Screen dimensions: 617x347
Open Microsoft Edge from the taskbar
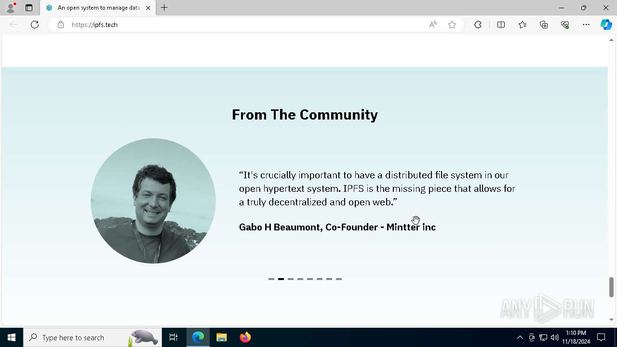(x=198, y=337)
